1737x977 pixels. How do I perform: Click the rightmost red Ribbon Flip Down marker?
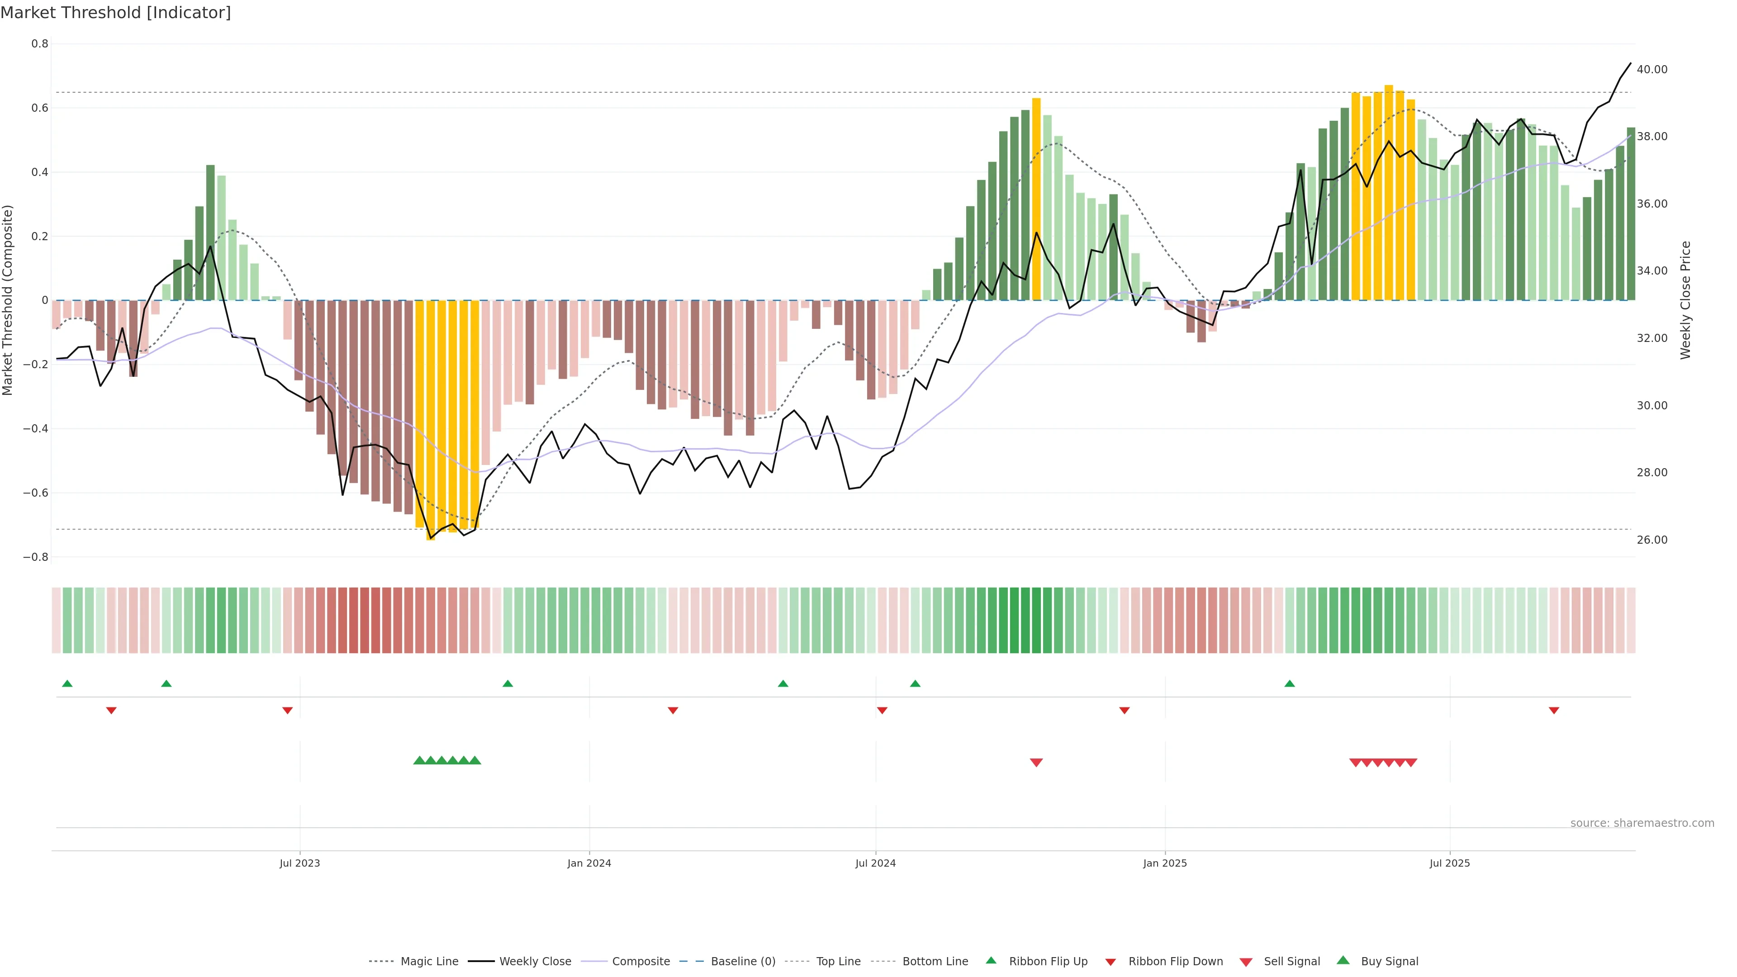click(1554, 711)
